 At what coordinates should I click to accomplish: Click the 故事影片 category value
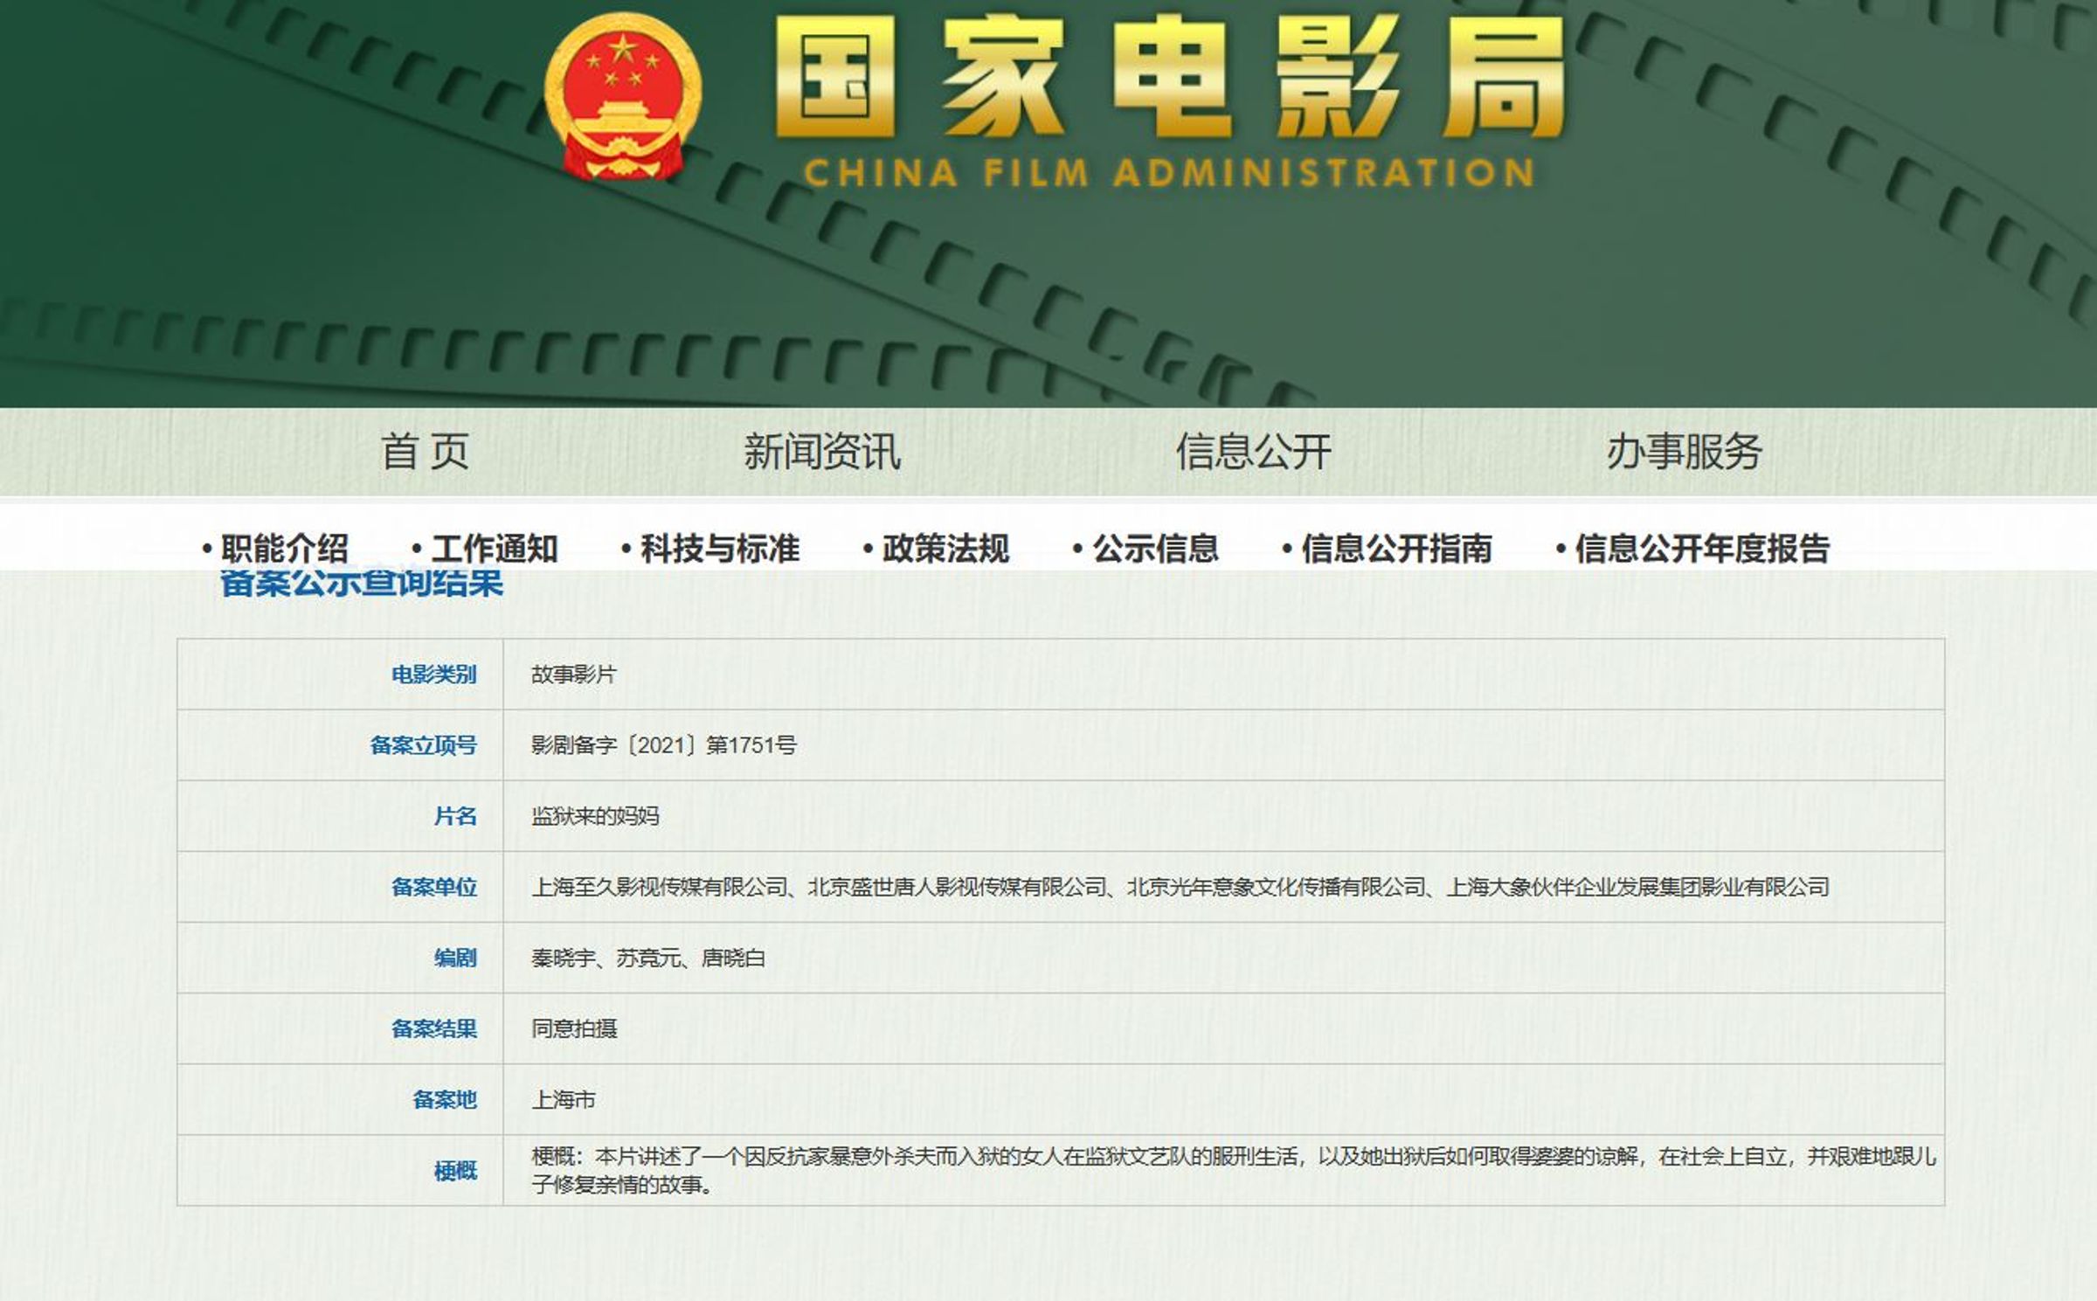[574, 675]
